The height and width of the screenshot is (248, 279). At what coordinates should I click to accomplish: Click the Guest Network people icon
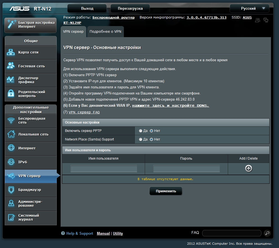tap(11, 65)
